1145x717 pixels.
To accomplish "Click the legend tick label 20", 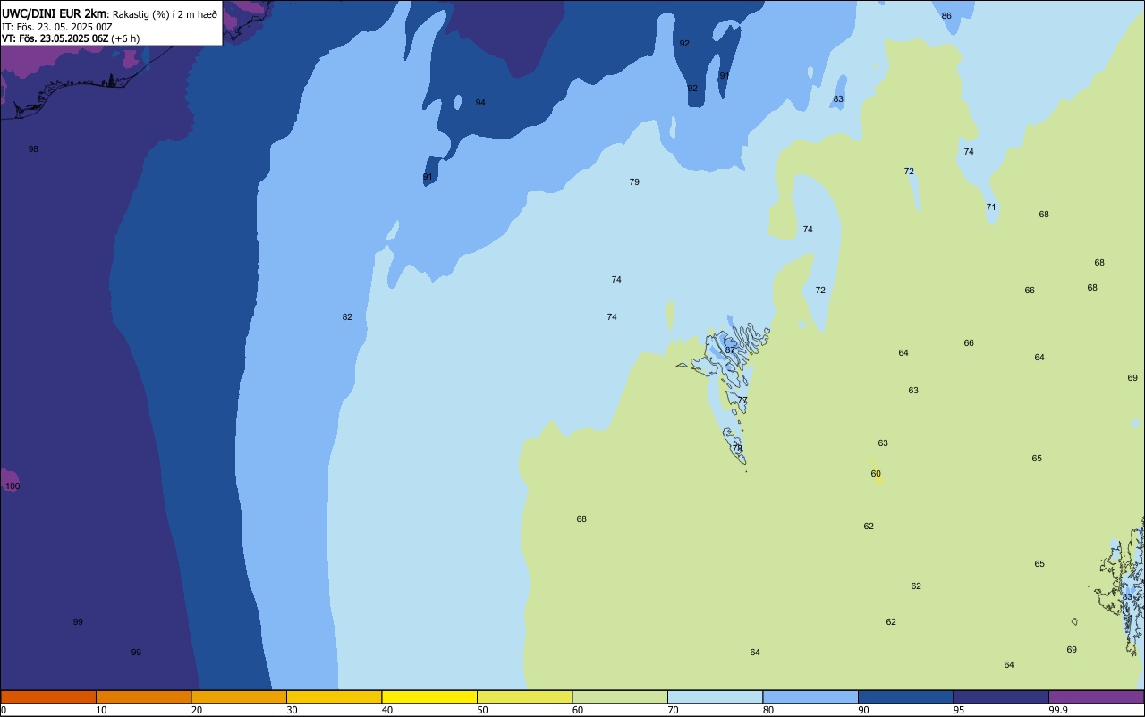I will [197, 710].
